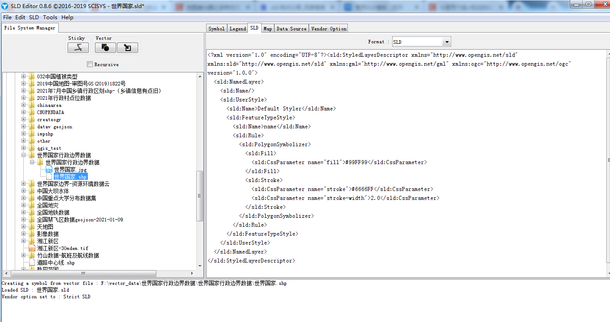Image resolution: width=610 pixels, height=322 pixels.
Task: Click the Sticky pin button
Action: point(78,47)
